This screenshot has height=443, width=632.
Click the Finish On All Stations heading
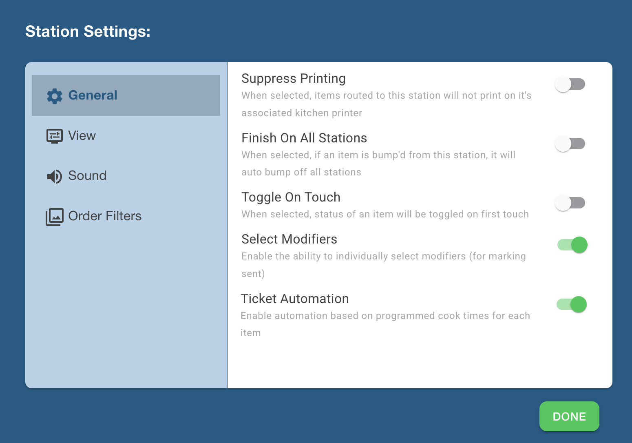coord(304,138)
